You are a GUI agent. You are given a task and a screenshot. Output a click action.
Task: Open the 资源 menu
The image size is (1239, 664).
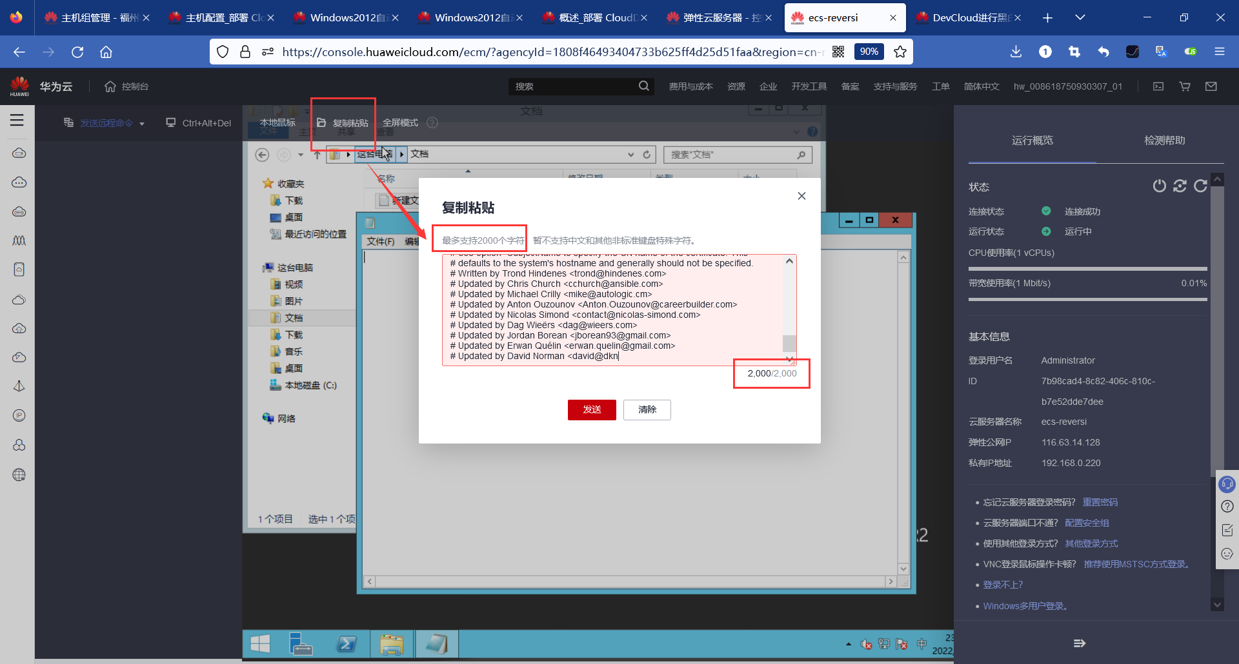pos(736,86)
